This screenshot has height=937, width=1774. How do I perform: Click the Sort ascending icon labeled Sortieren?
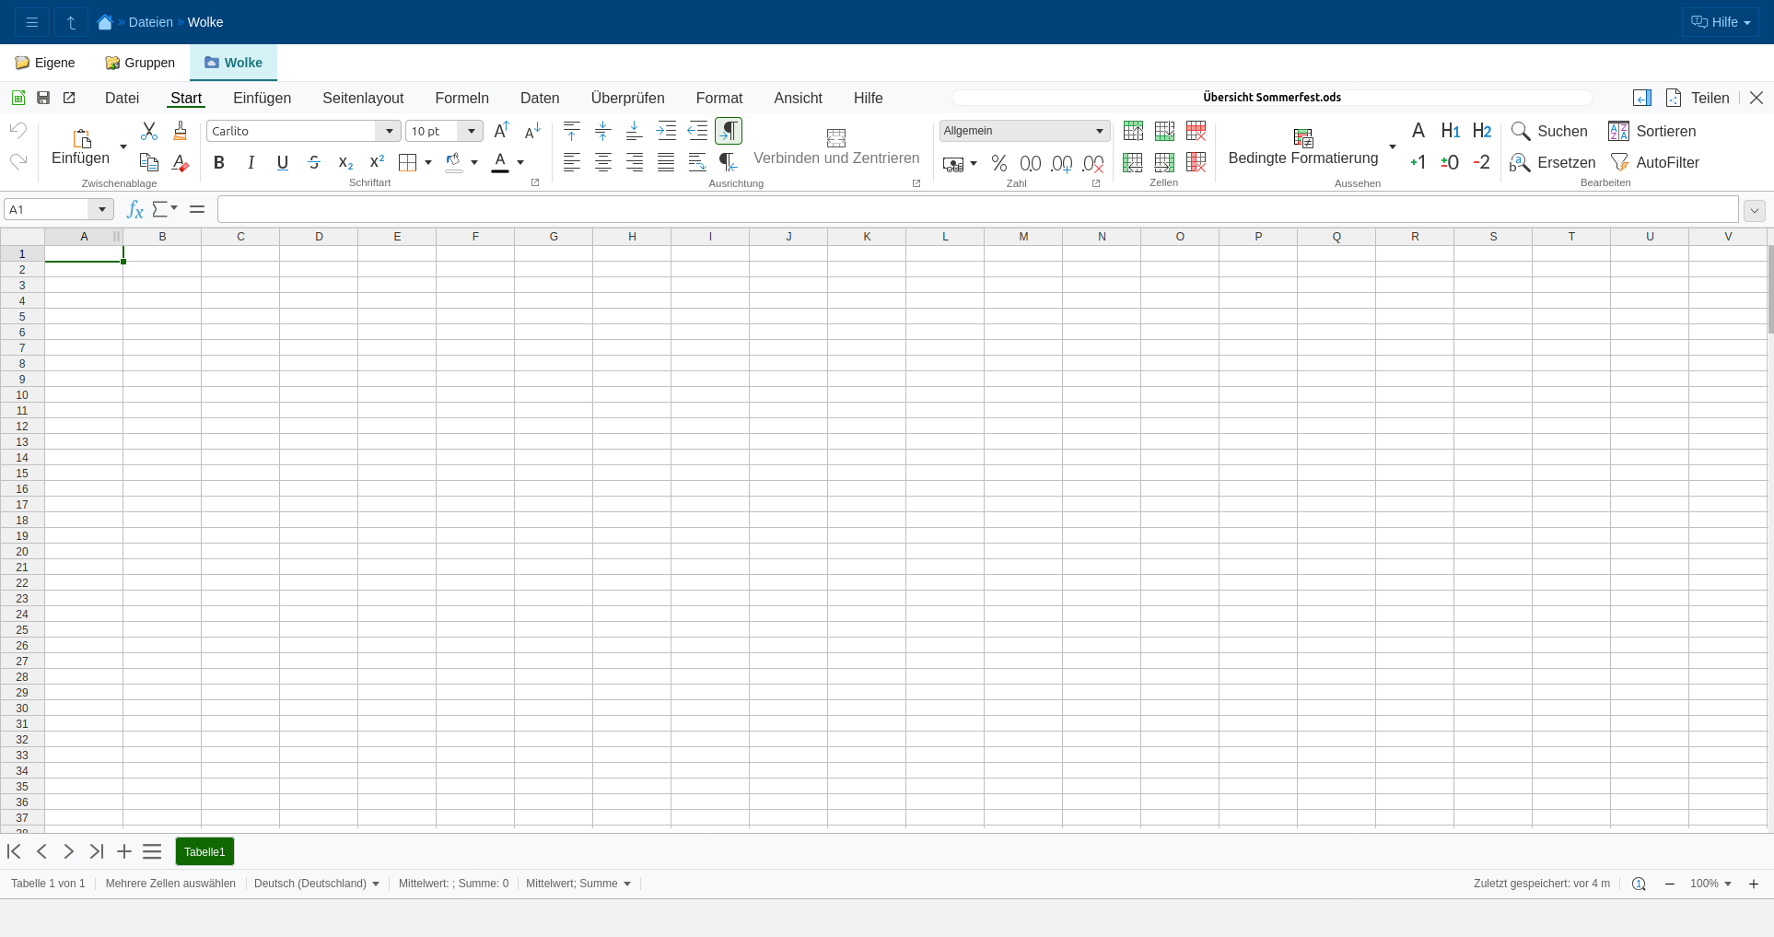tap(1618, 131)
